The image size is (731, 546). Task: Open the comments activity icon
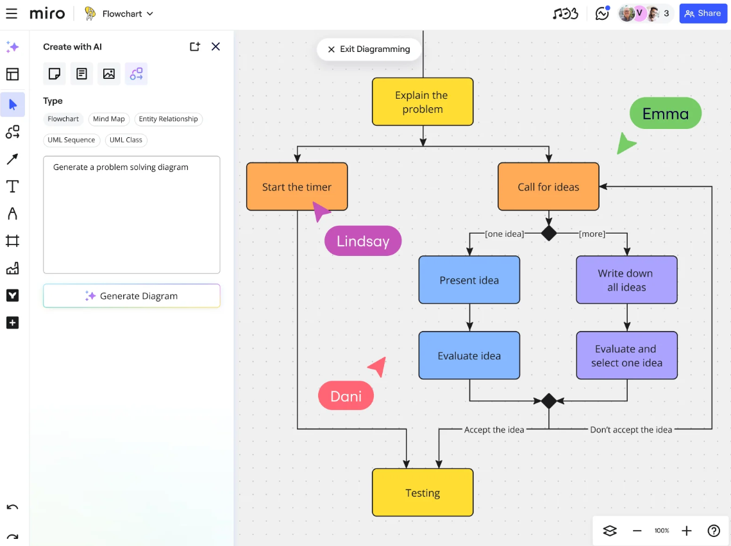pos(602,13)
